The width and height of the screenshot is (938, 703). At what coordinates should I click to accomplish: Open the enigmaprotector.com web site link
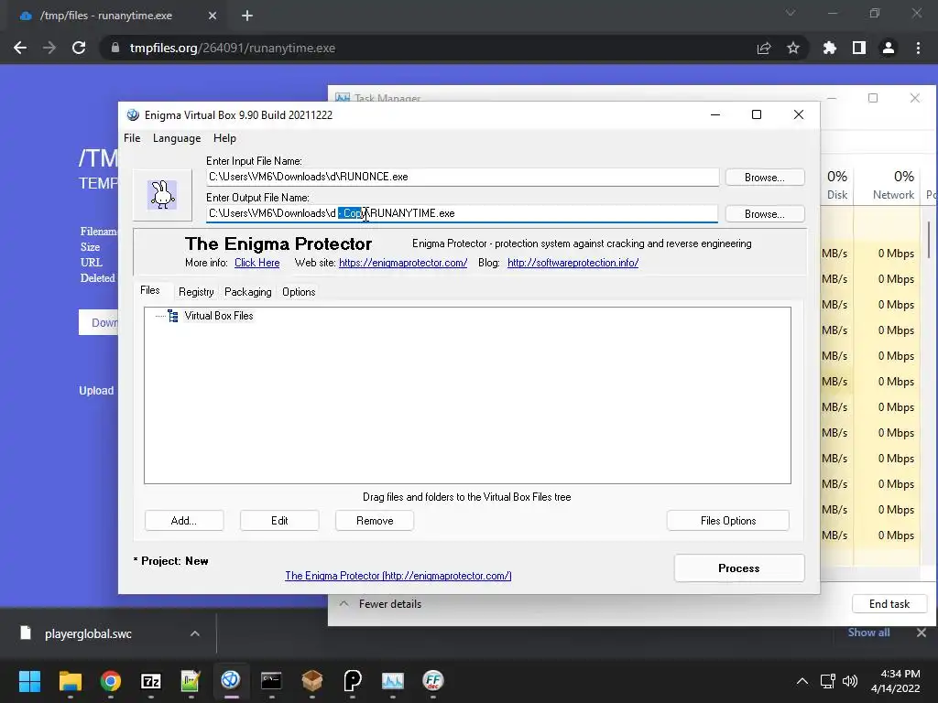coord(403,263)
